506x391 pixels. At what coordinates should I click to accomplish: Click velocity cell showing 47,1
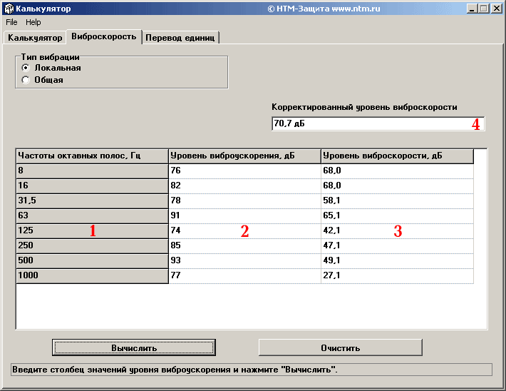pyautogui.click(x=397, y=246)
